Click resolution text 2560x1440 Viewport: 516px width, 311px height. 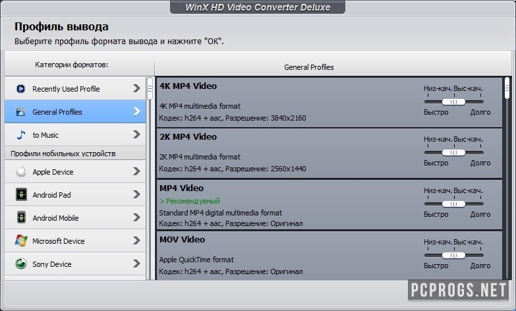pyautogui.click(x=288, y=169)
